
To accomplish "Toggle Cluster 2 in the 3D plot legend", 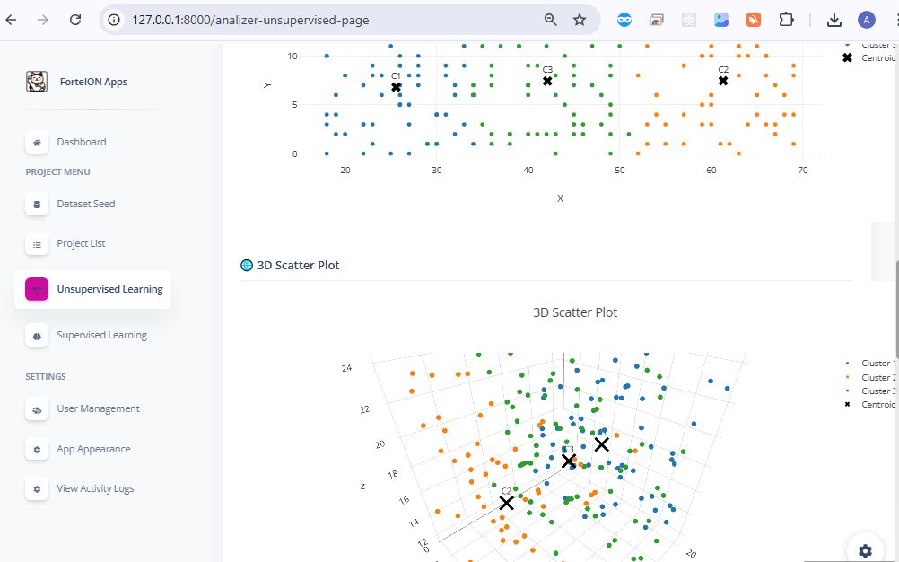I will (x=875, y=377).
